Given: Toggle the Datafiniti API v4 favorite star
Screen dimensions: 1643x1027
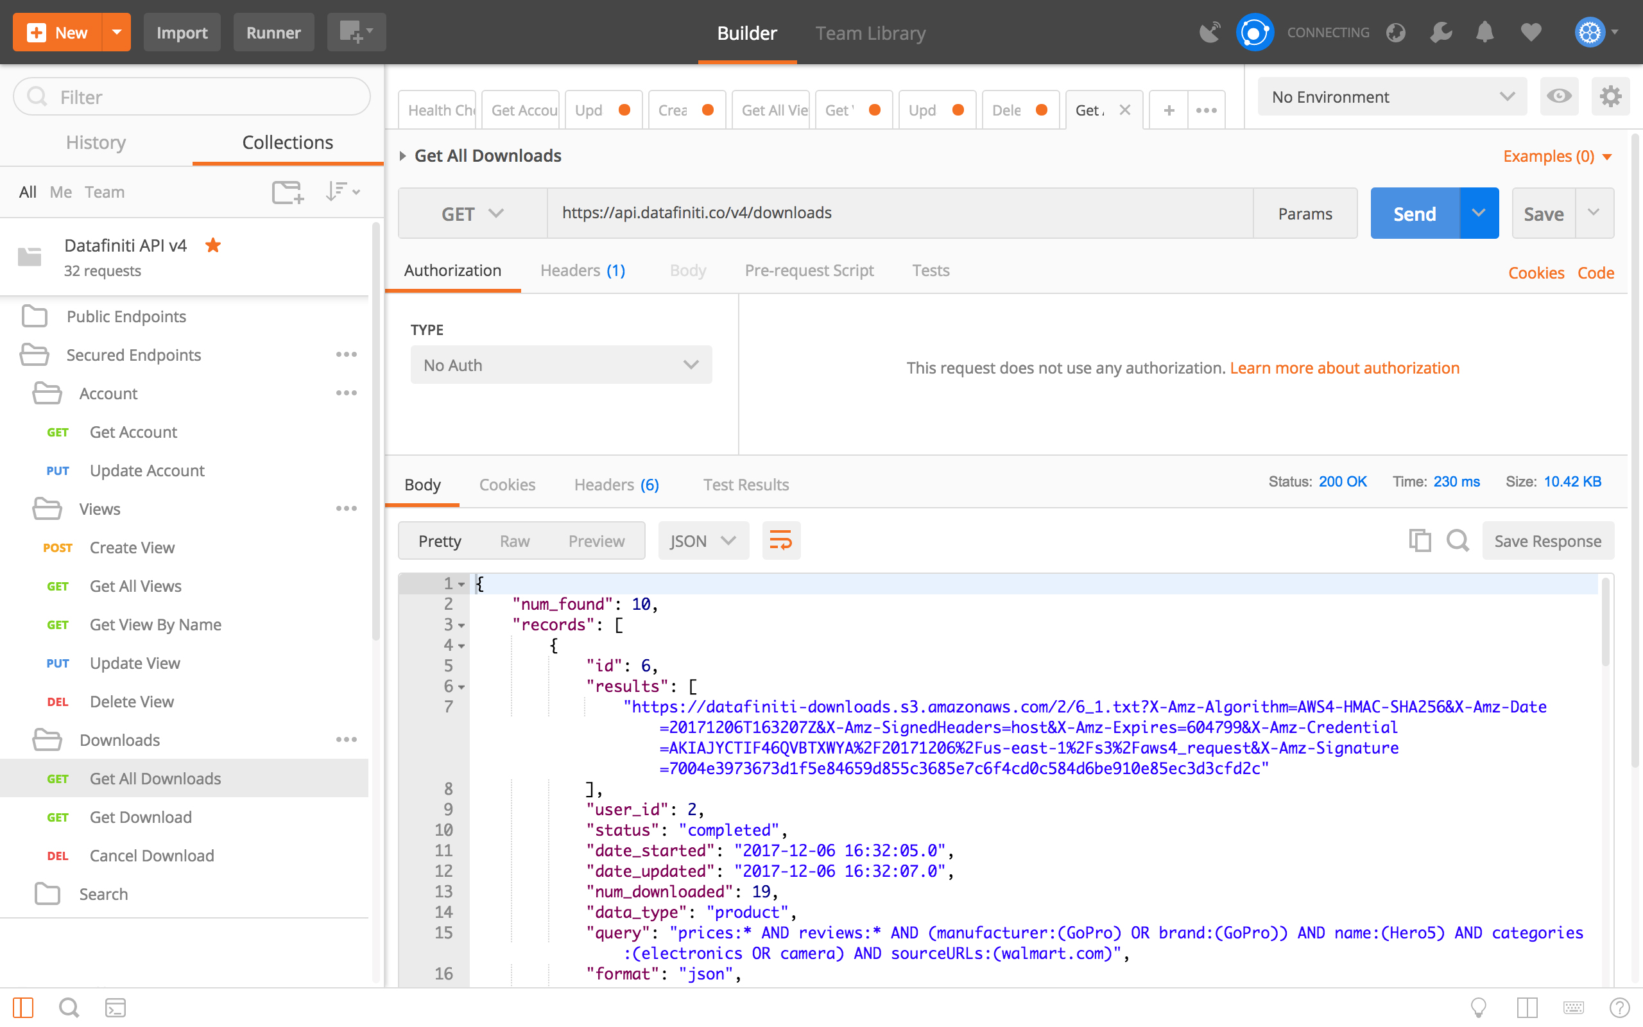Looking at the screenshot, I should pyautogui.click(x=213, y=245).
